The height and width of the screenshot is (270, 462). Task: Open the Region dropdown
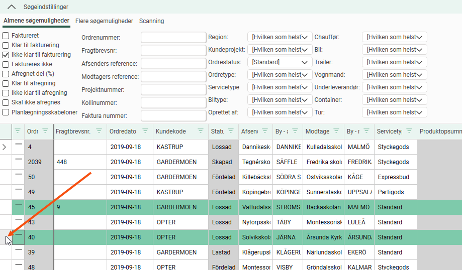point(280,37)
